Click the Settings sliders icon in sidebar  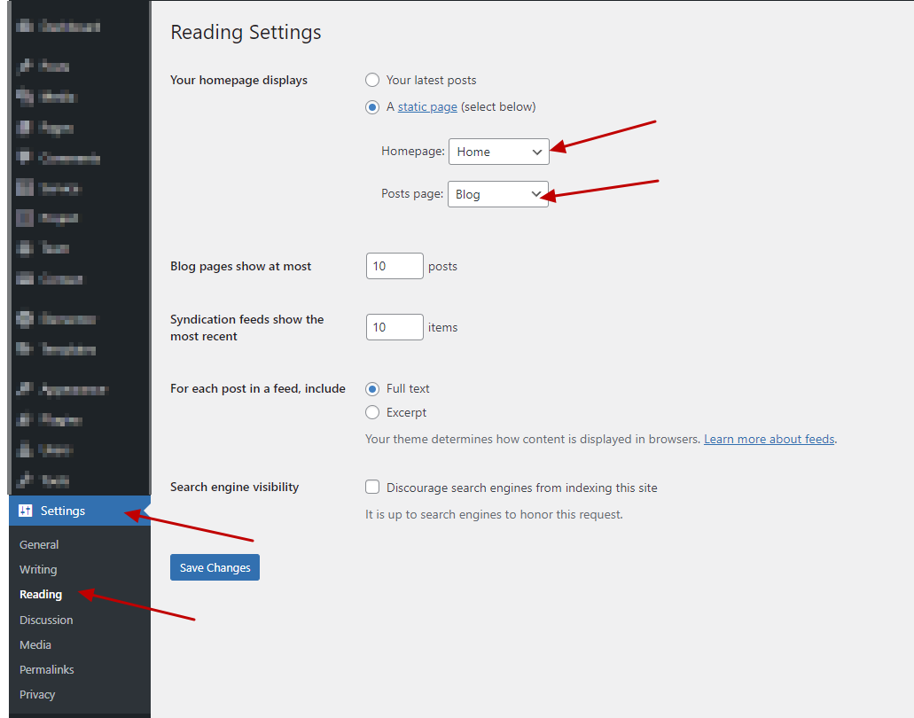pyautogui.click(x=25, y=511)
